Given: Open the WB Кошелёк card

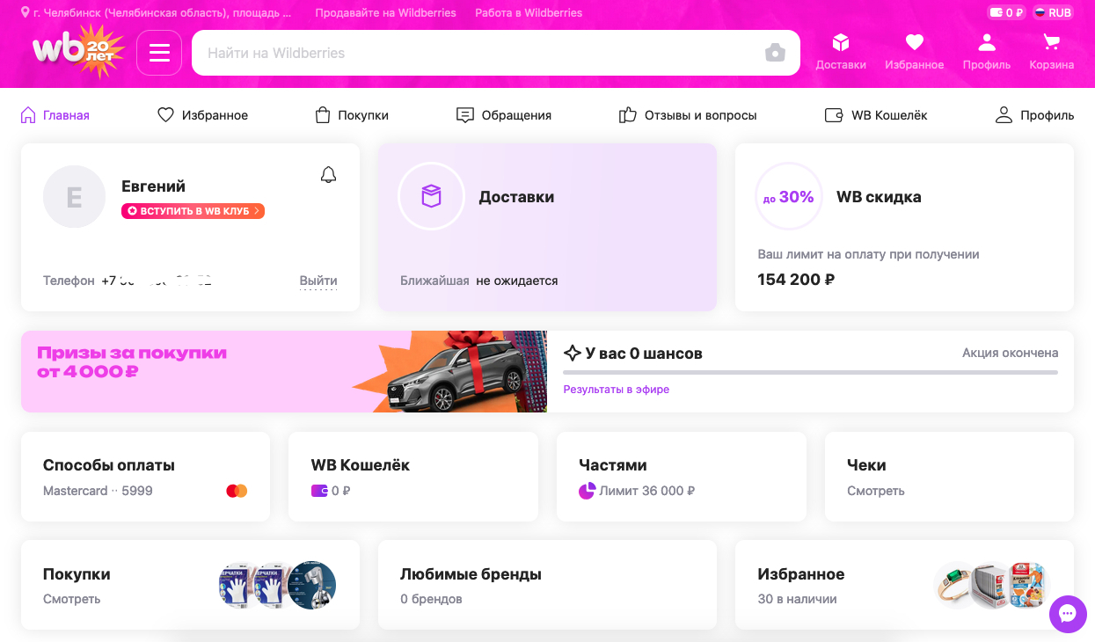Looking at the screenshot, I should tap(412, 477).
